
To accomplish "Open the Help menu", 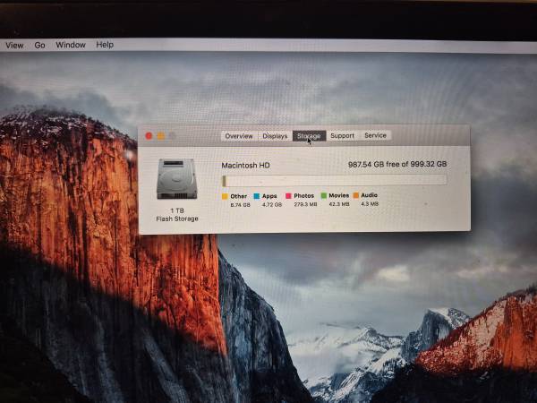I will point(105,45).
